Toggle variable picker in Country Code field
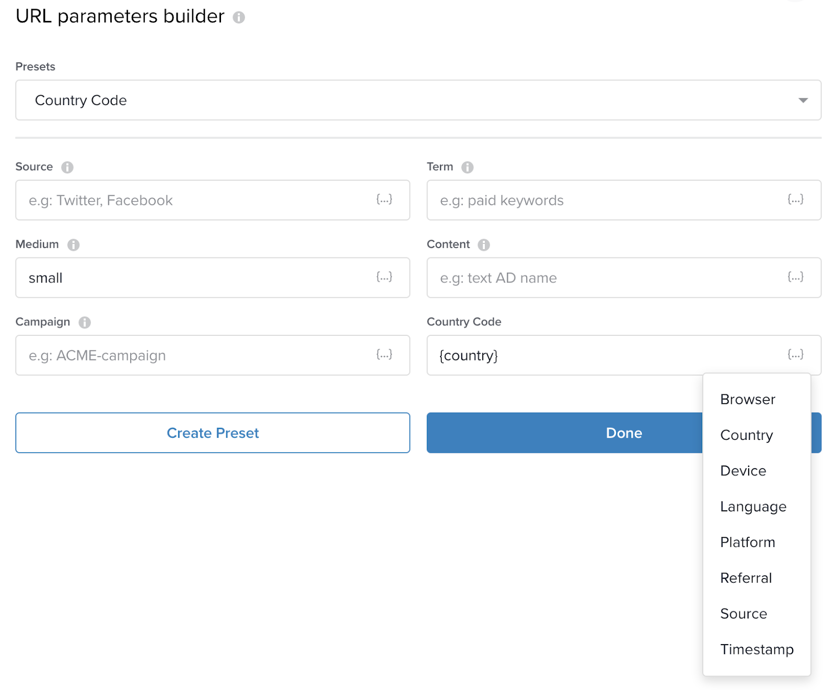Viewport: 836px width, 690px height. pos(795,355)
